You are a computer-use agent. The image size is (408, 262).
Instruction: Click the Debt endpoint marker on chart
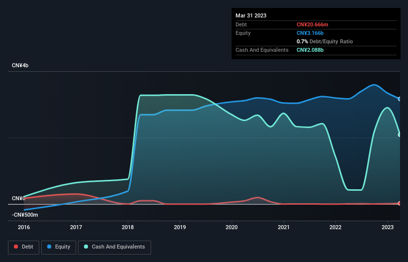(x=400, y=203)
